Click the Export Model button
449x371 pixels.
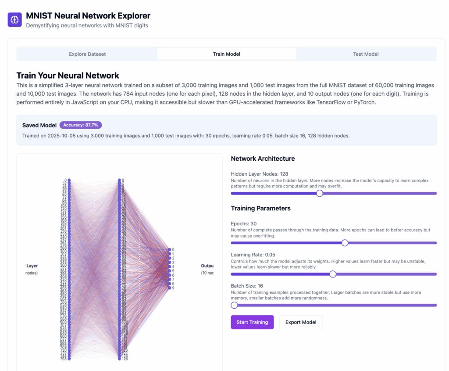[300, 322]
